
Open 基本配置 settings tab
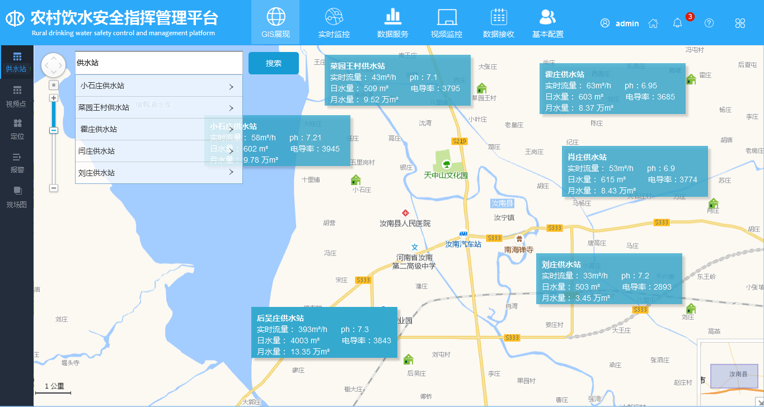coord(548,22)
